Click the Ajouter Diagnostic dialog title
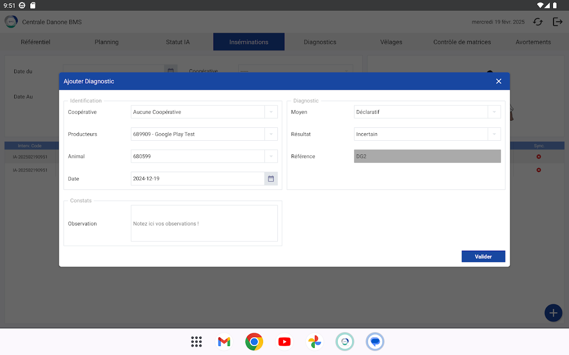 pyautogui.click(x=89, y=81)
